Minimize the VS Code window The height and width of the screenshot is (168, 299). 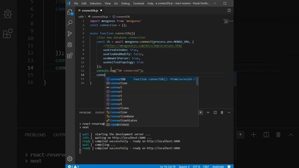[215, 3]
